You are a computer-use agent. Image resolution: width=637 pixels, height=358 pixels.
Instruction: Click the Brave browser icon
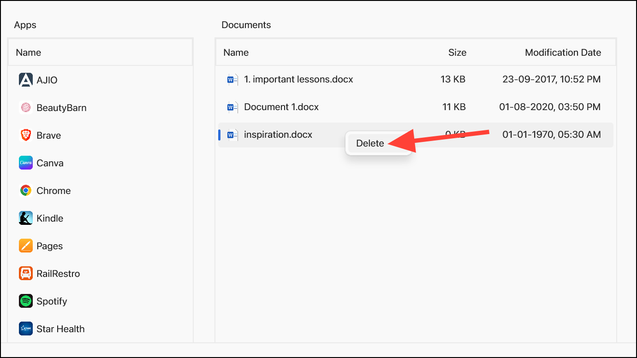point(26,135)
